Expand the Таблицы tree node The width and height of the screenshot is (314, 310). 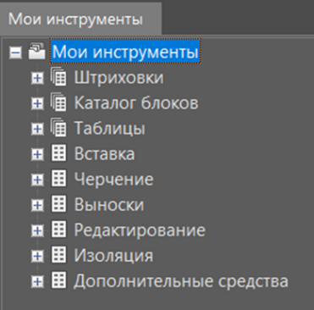37,129
